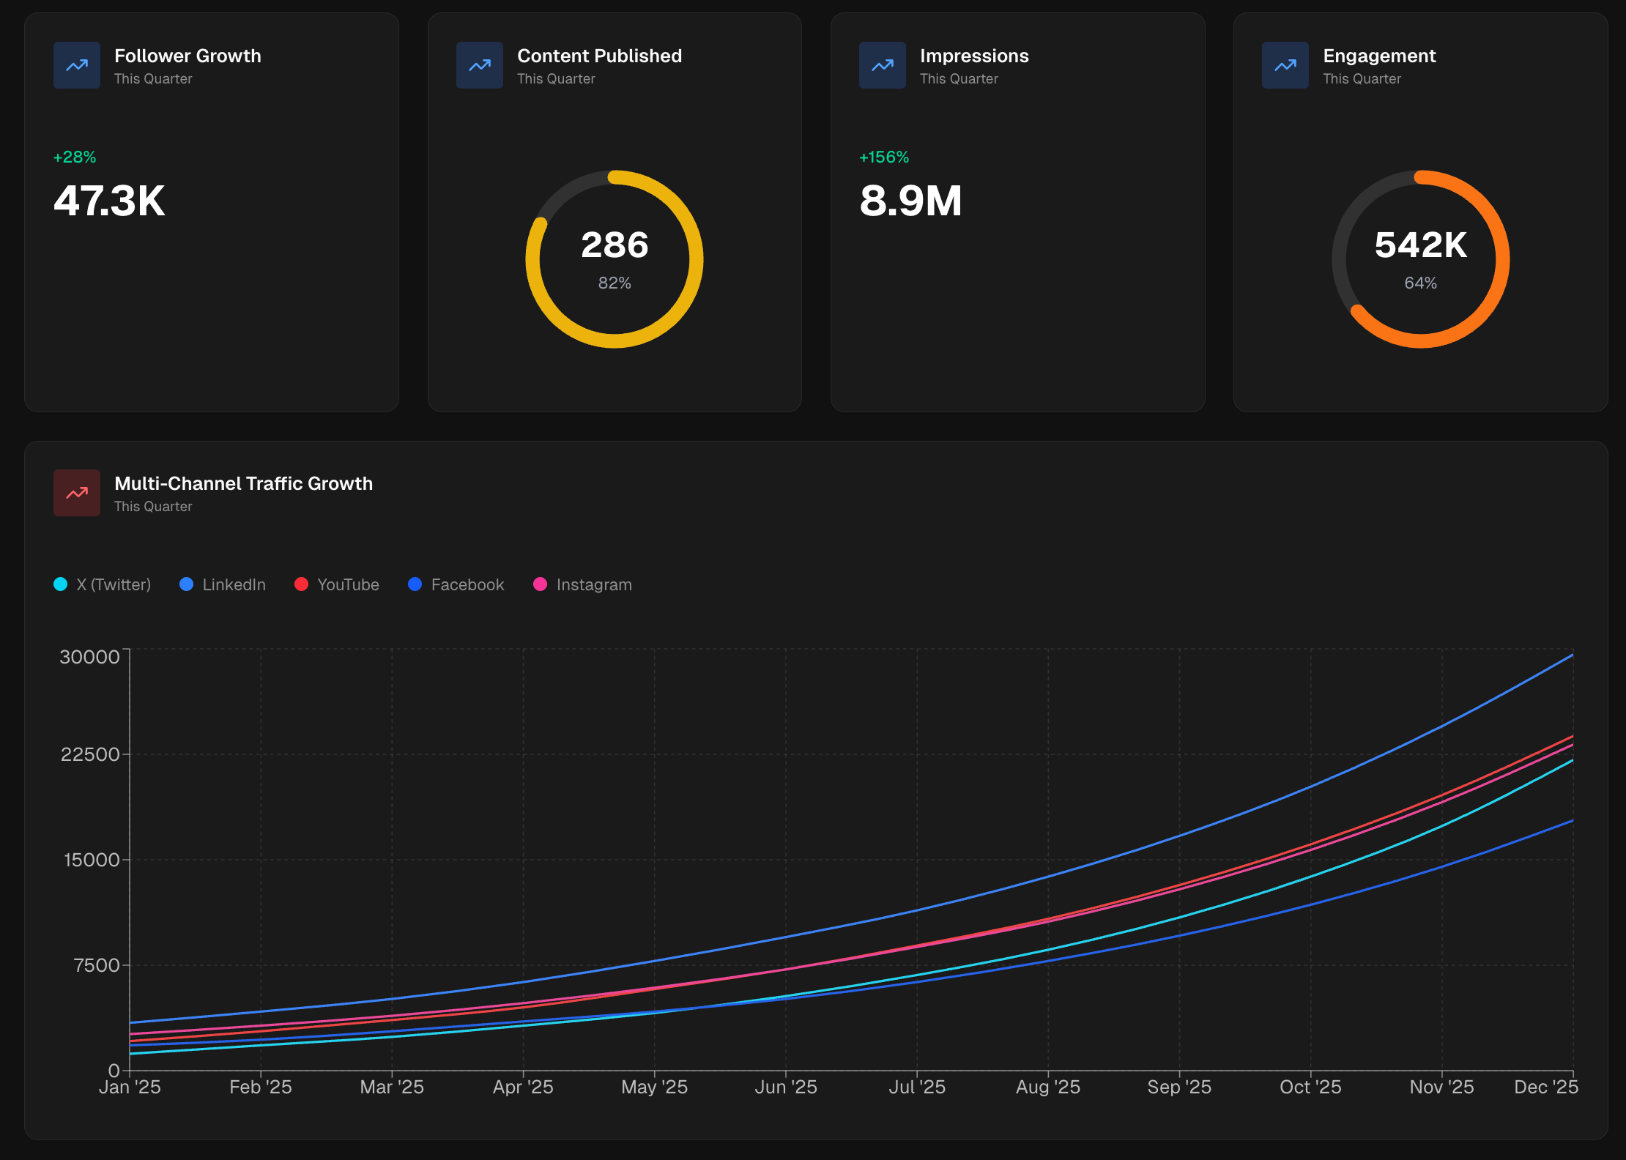Select the red YouTube legend dot

click(x=300, y=584)
